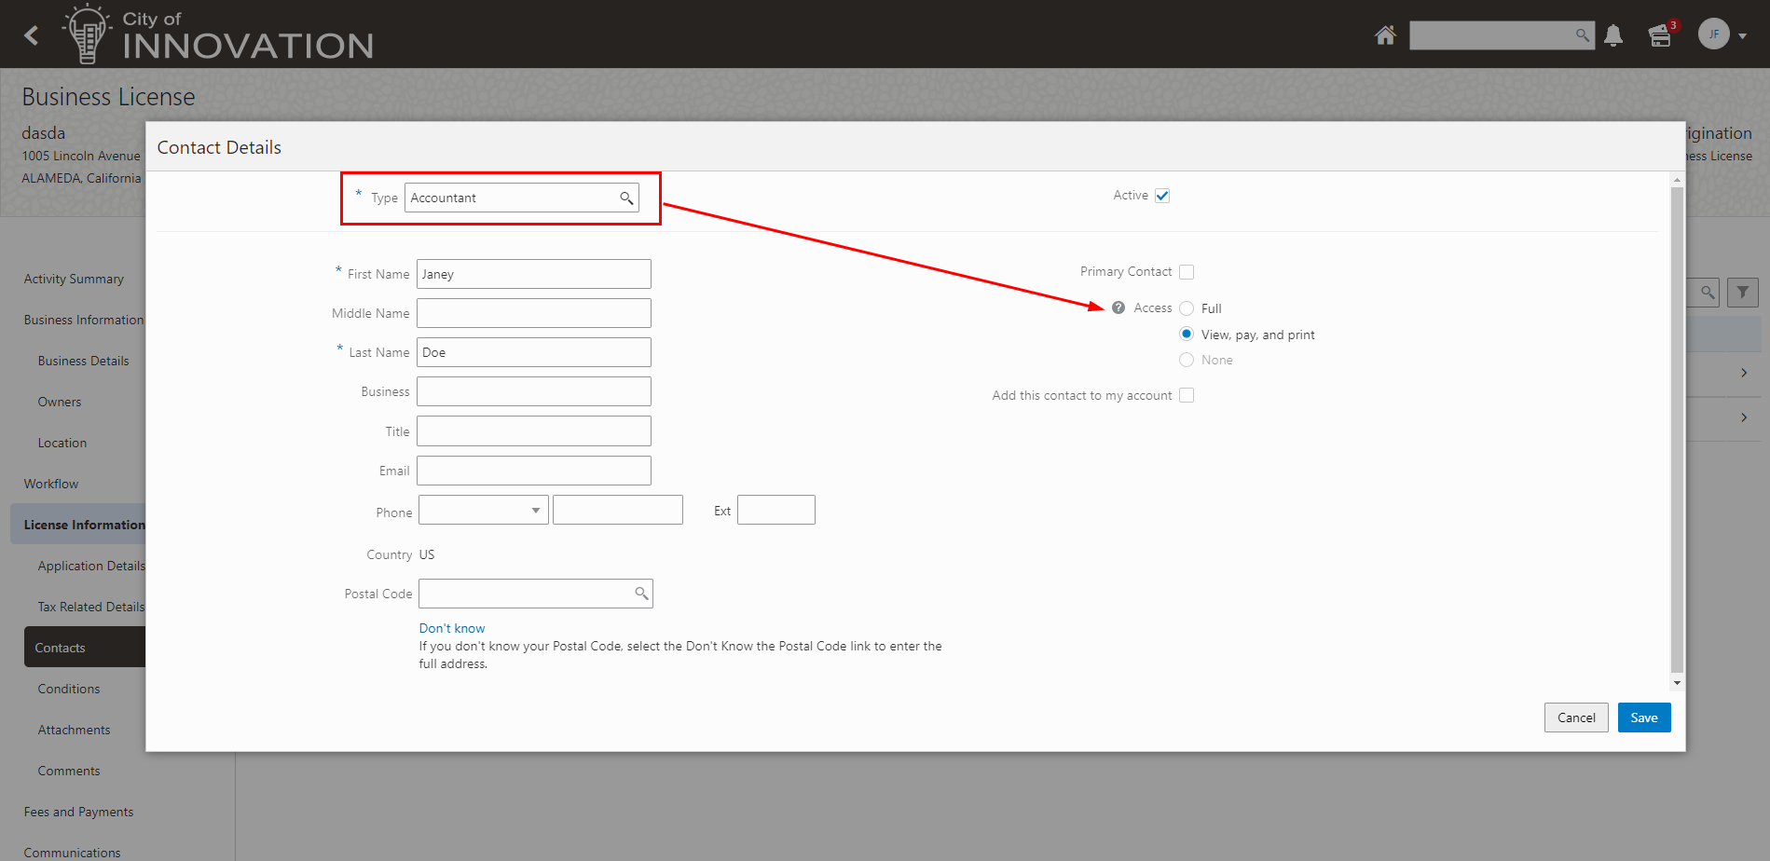The image size is (1770, 861).
Task: Select Application Details in the sidebar
Action: pos(91,566)
